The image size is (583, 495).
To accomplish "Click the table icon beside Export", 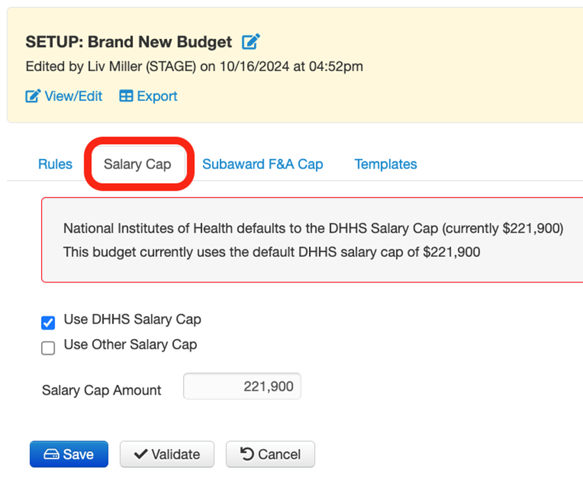I will point(126,97).
